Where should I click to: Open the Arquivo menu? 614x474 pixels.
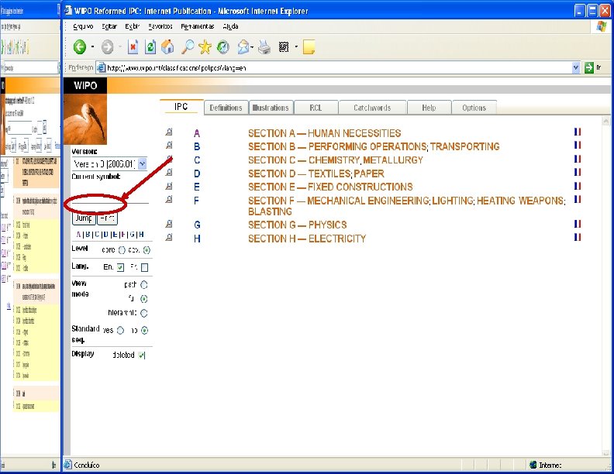(x=83, y=26)
